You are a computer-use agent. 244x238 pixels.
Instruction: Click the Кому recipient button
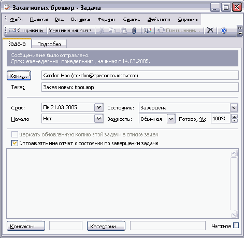19,76
